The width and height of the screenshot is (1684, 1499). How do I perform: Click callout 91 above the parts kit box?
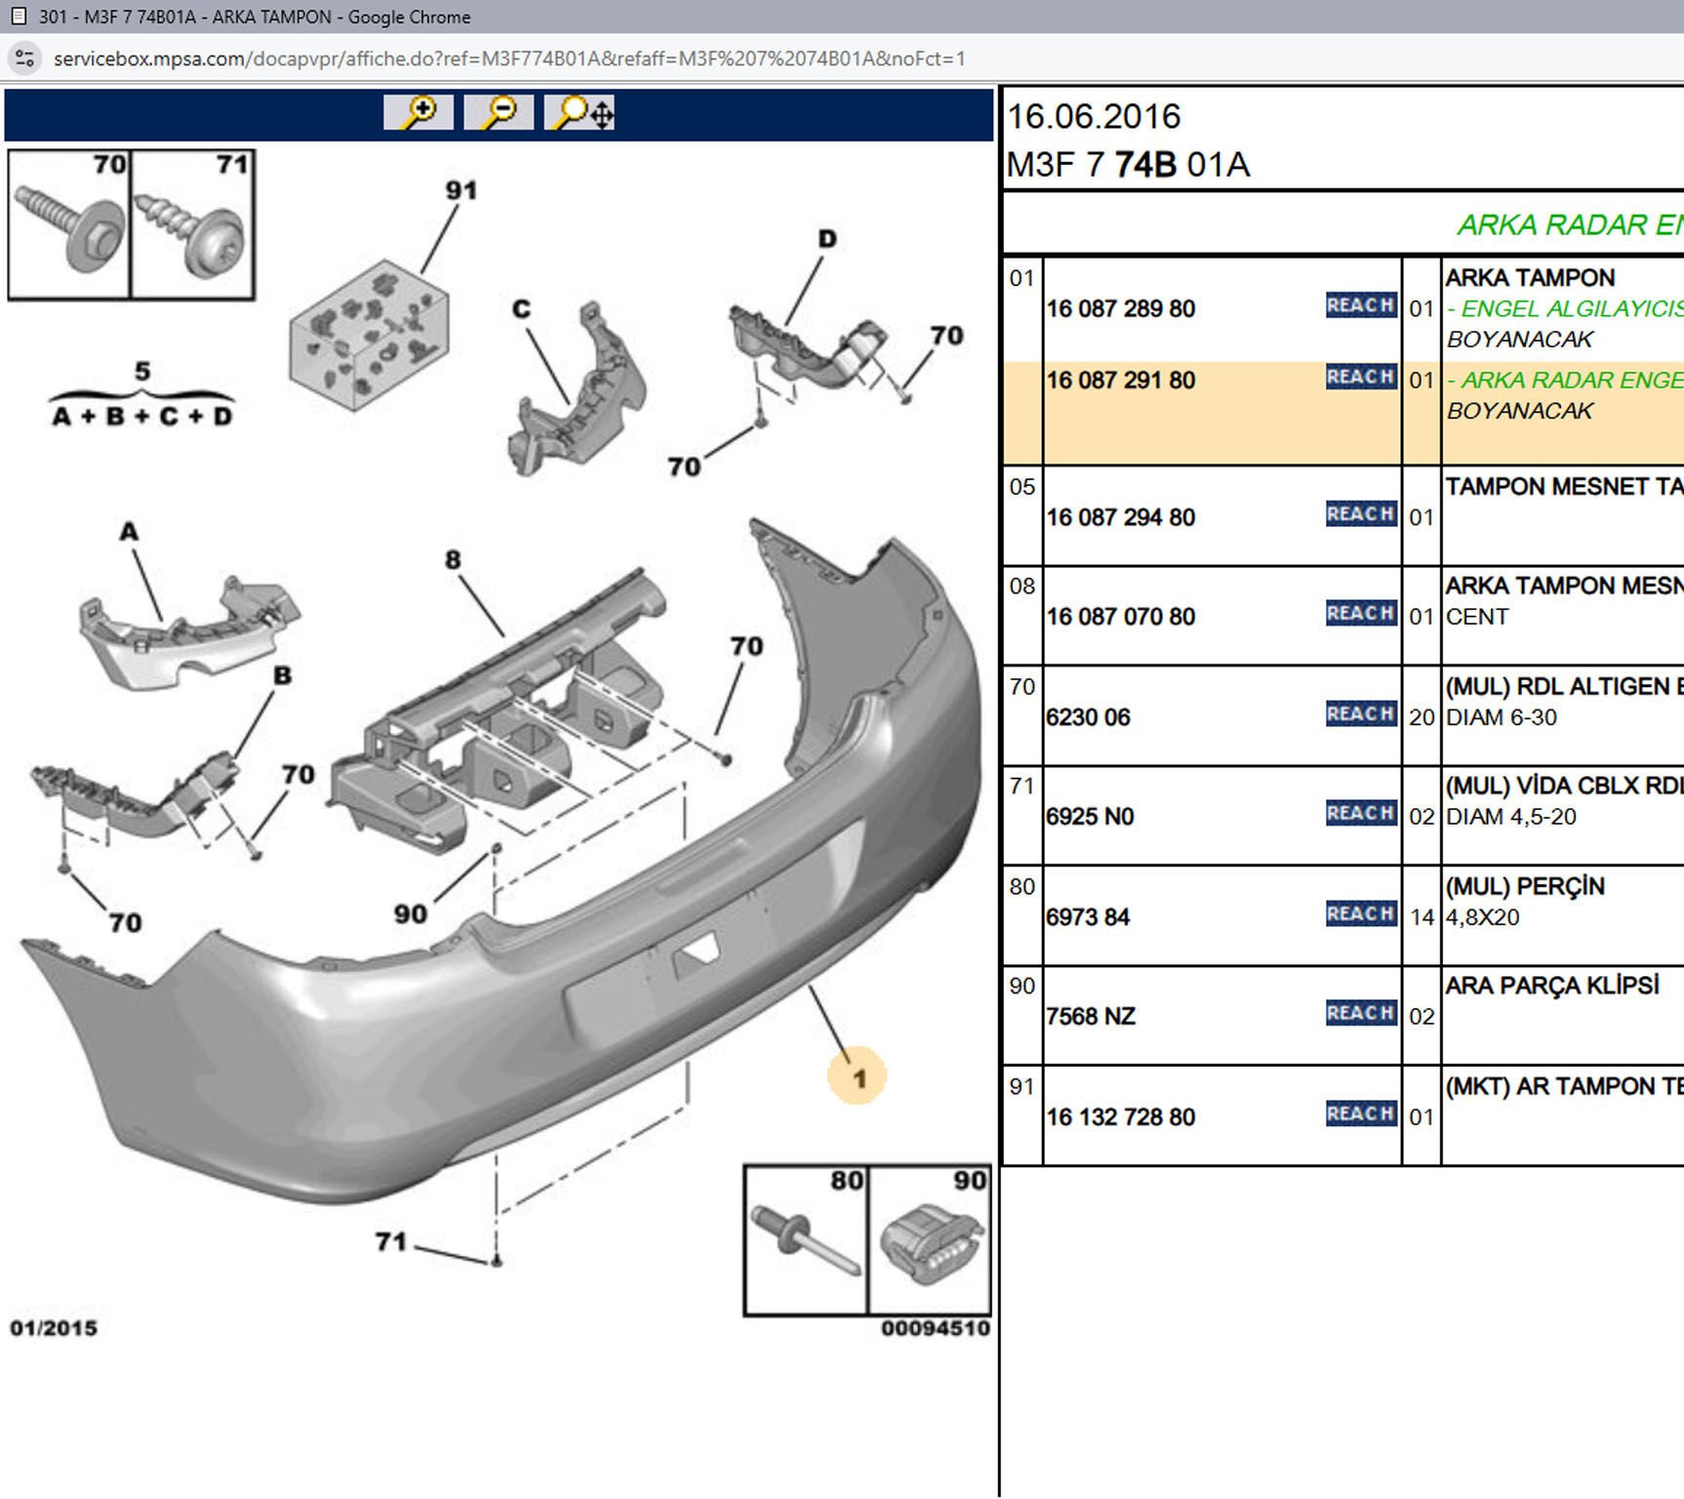[x=461, y=190]
